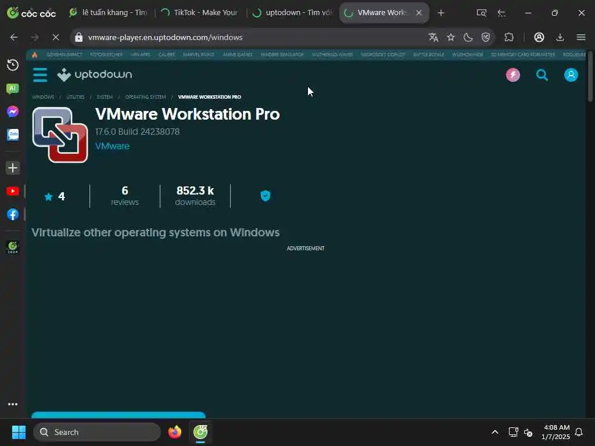Screen dimensions: 595x446
Task: Open Battle Royale trending link
Action: point(428,55)
